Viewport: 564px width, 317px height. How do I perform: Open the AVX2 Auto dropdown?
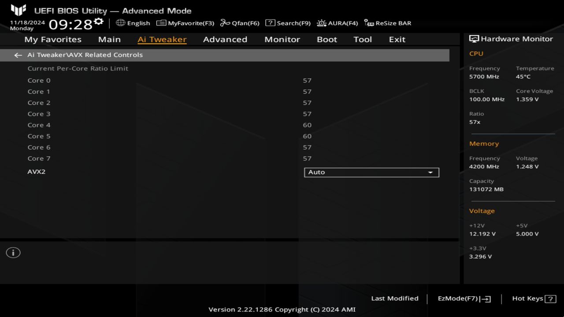371,172
